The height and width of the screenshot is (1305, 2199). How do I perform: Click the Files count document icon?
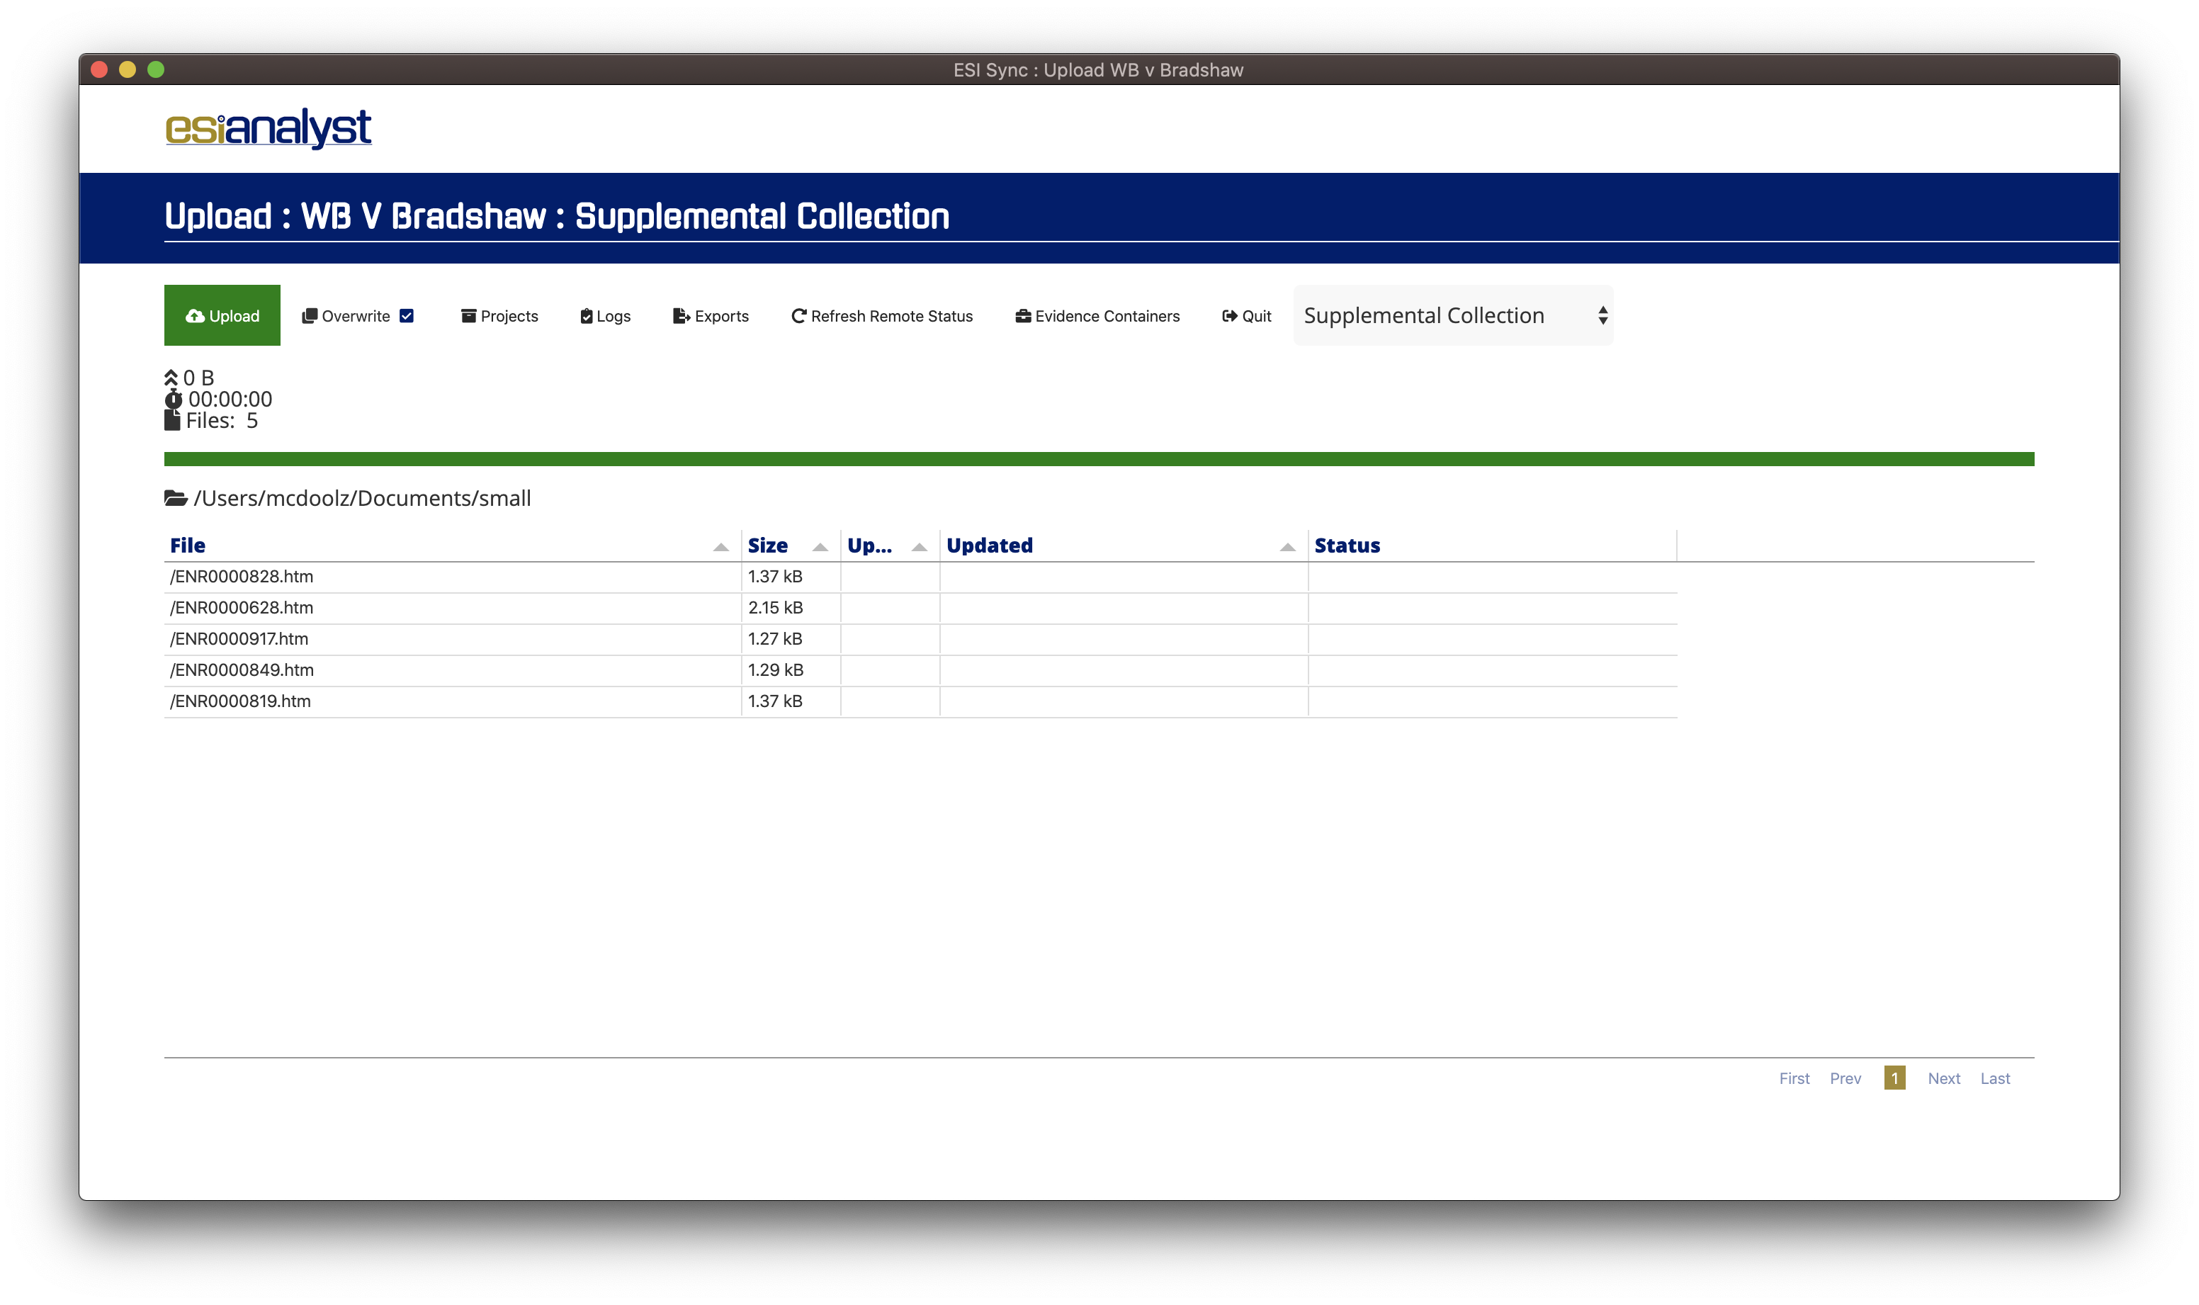(x=172, y=420)
